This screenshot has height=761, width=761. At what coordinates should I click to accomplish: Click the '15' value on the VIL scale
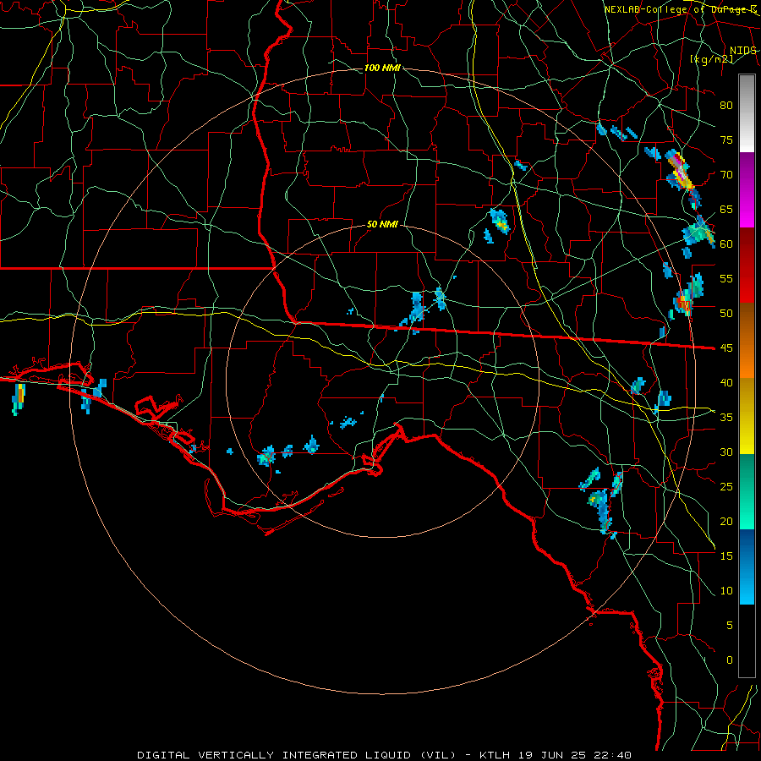pos(726,556)
